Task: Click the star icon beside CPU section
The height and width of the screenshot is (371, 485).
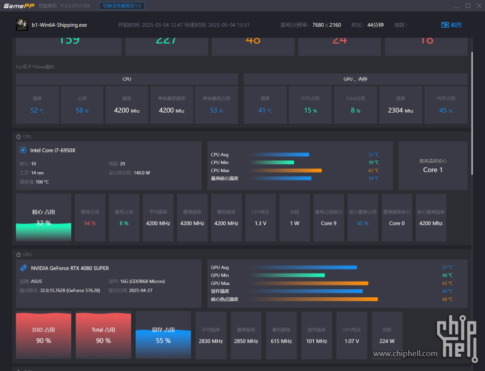Action: (19, 137)
